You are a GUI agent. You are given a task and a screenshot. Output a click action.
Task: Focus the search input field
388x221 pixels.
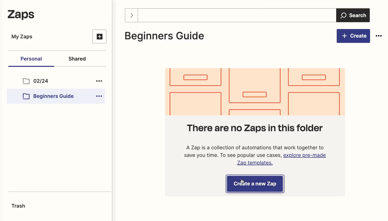(237, 15)
